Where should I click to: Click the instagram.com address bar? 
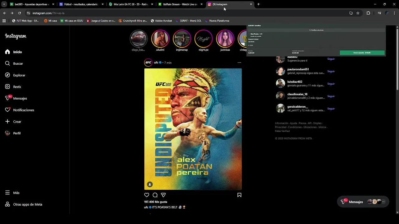coord(187,13)
